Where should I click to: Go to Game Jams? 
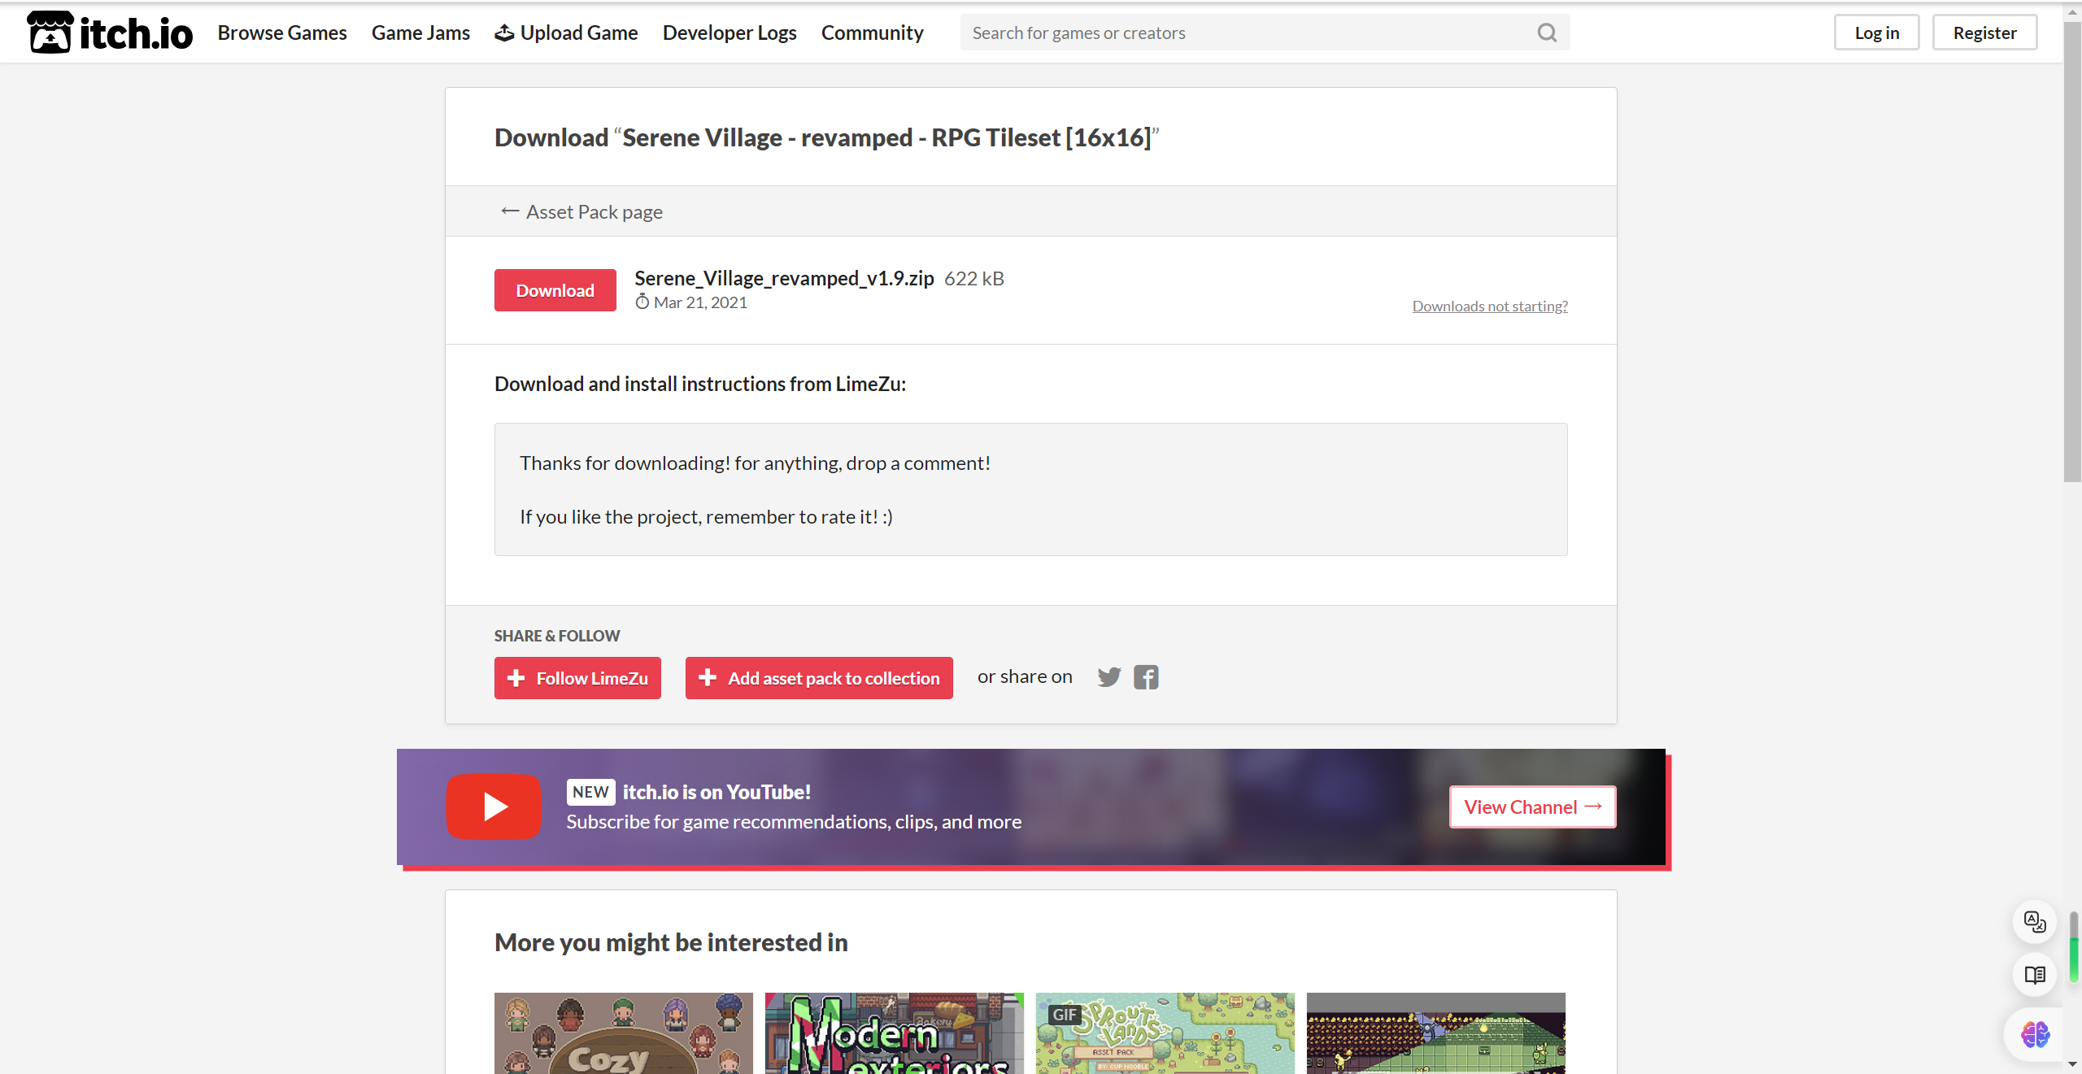pyautogui.click(x=420, y=33)
